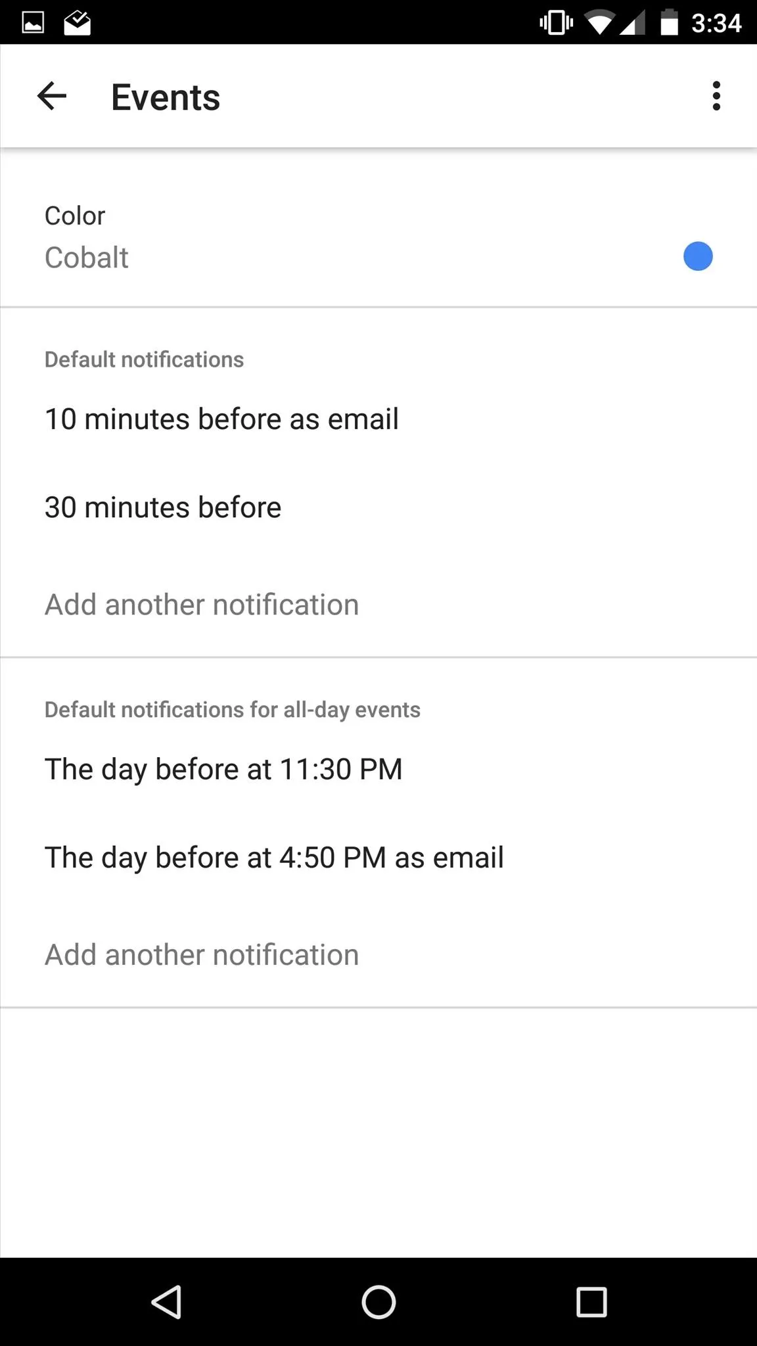This screenshot has width=757, height=1346.
Task: Click the Cobalt blue color dot
Action: click(698, 256)
